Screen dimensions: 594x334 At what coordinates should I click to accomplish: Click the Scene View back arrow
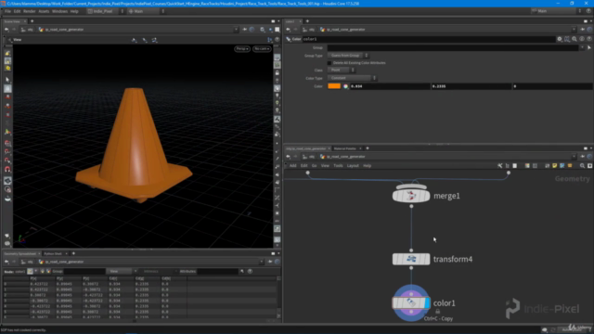6,30
